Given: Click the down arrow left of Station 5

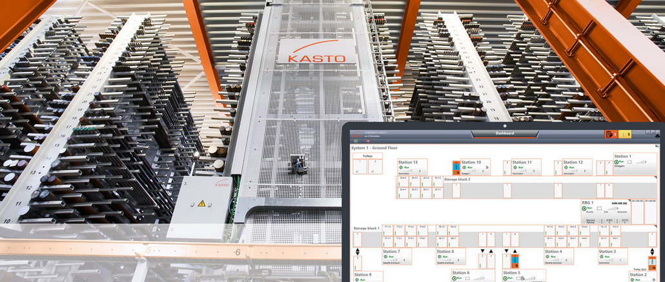Looking at the screenshot, I should coord(506,251).
